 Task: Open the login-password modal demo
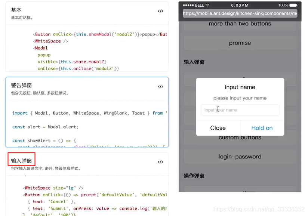coord(240,157)
